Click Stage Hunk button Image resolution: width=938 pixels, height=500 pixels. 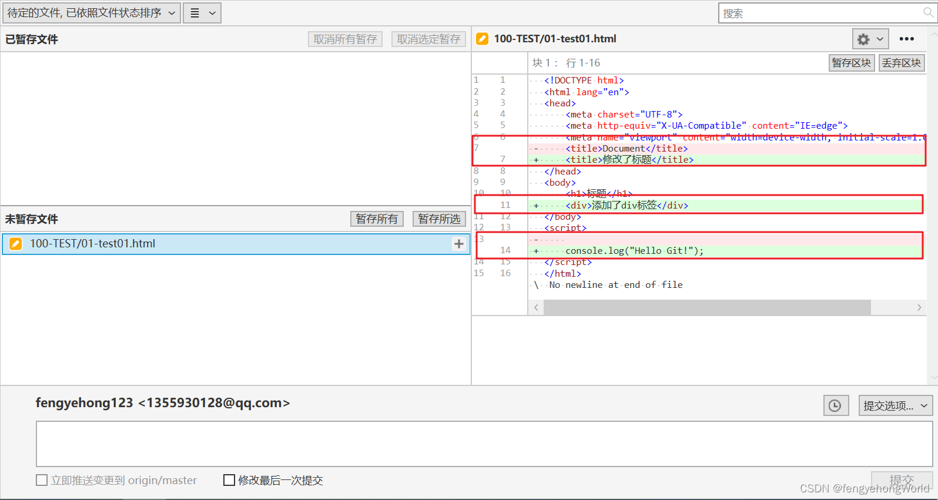click(x=852, y=63)
